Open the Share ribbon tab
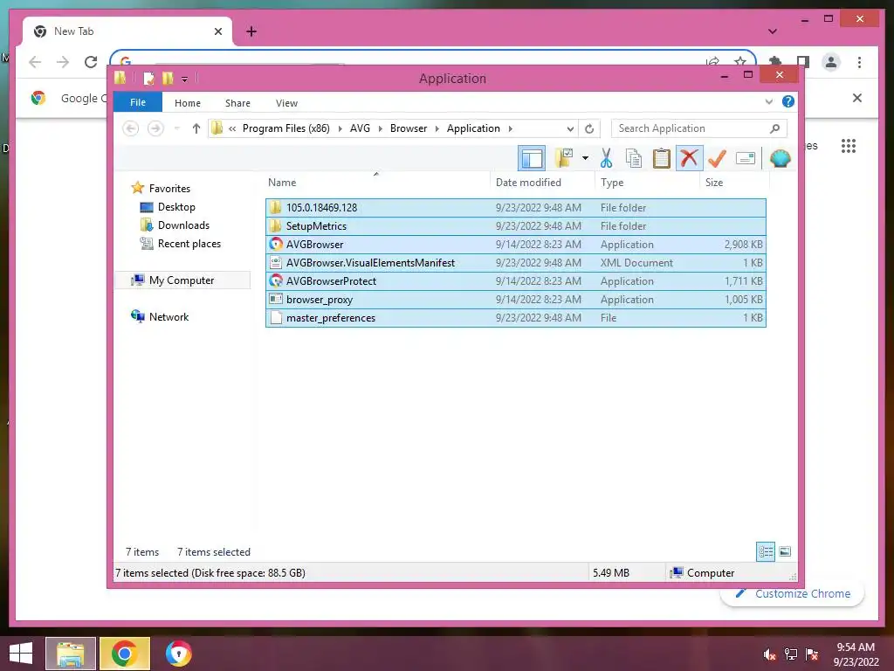 [237, 103]
